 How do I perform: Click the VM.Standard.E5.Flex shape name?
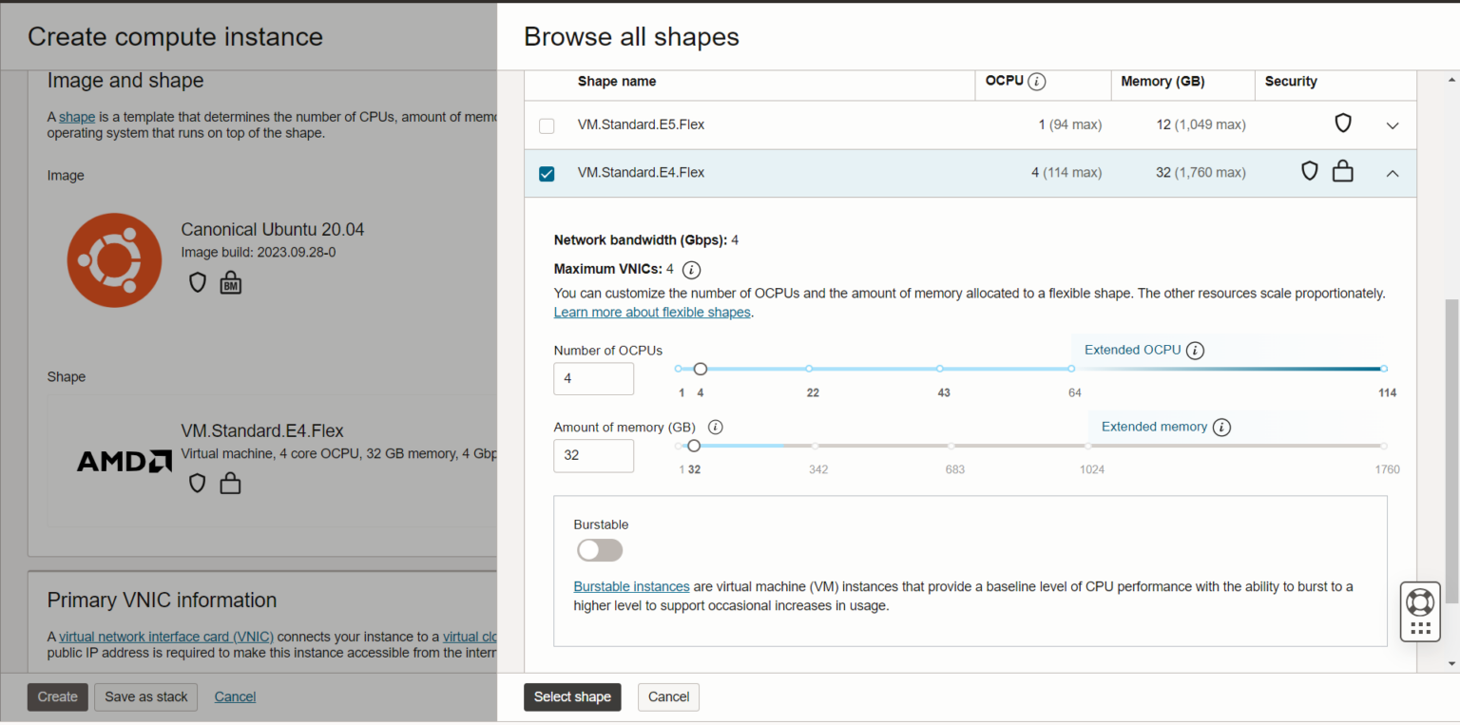coord(641,125)
